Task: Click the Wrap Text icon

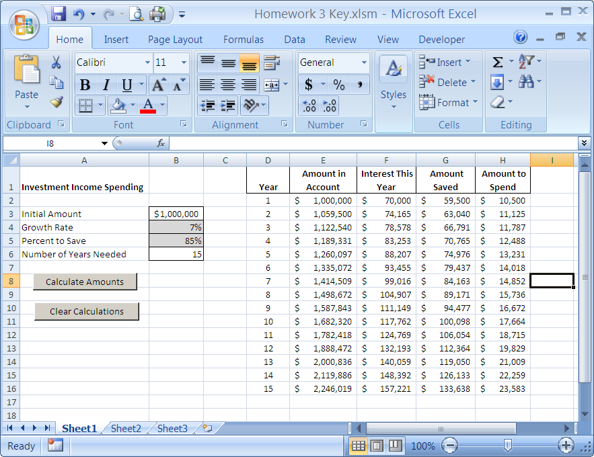Action: coord(272,63)
